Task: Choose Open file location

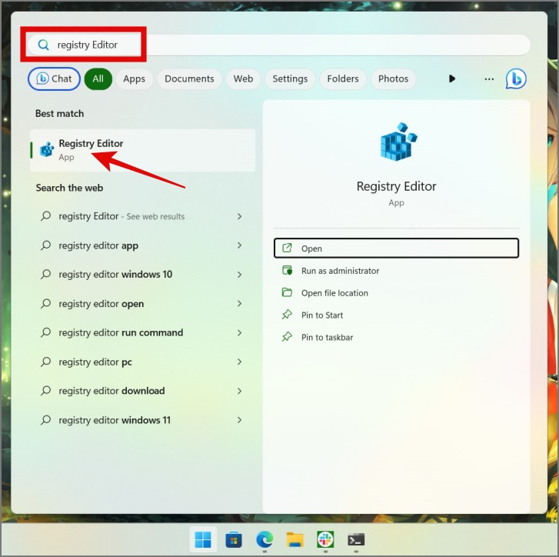Action: (x=396, y=293)
